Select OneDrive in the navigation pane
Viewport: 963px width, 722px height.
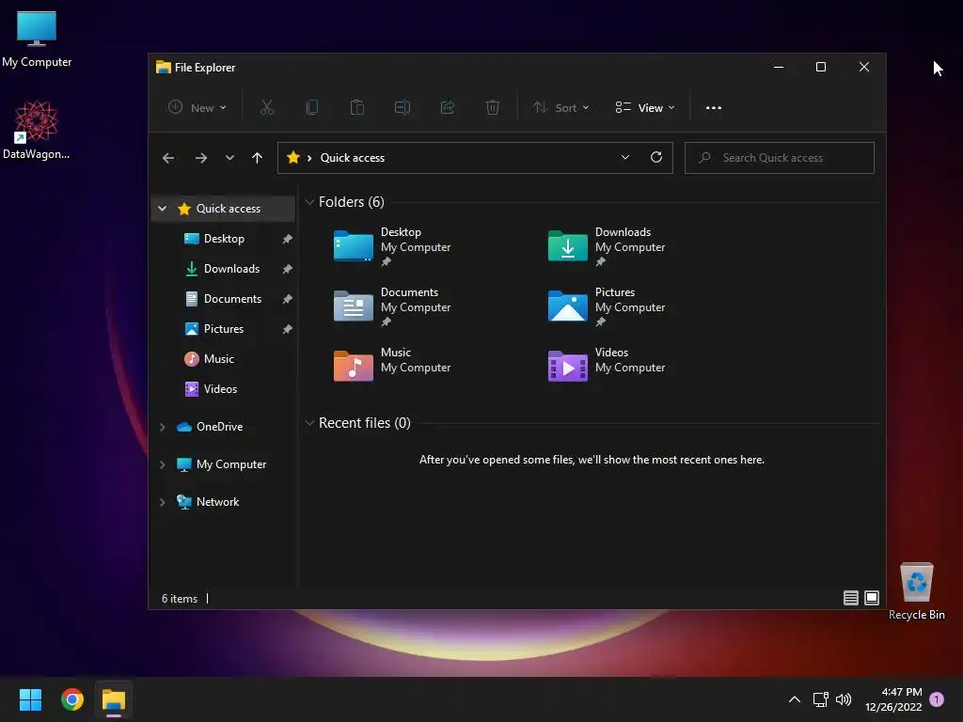(x=219, y=427)
